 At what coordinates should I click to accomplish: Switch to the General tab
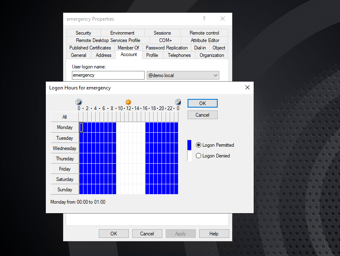coord(78,55)
